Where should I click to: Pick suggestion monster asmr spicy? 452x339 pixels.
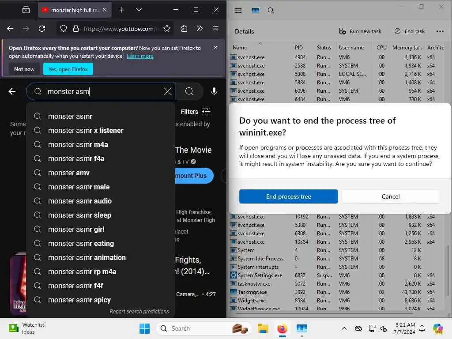click(x=100, y=300)
